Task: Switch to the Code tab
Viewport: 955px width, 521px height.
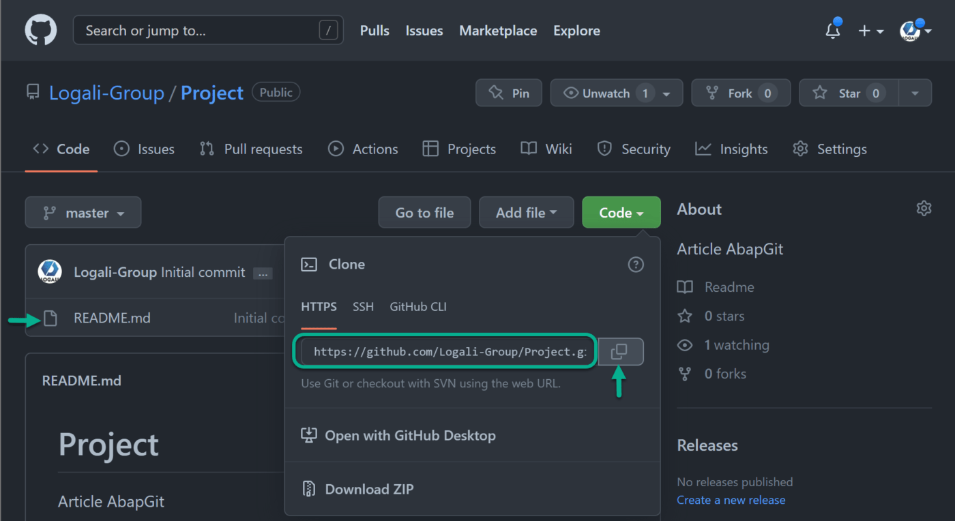Action: click(x=61, y=149)
